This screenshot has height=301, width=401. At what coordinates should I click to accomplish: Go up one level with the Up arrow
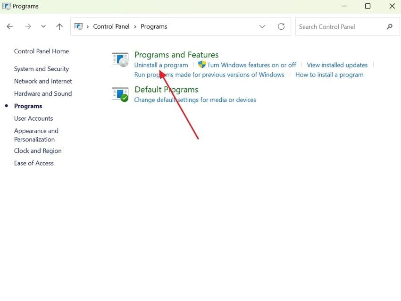click(59, 26)
